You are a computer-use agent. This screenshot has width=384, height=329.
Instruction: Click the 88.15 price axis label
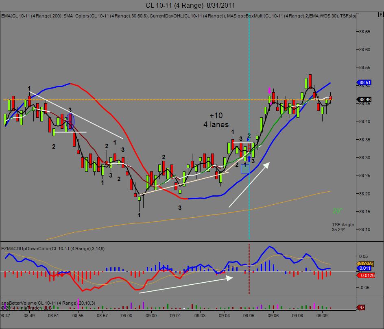(x=364, y=212)
